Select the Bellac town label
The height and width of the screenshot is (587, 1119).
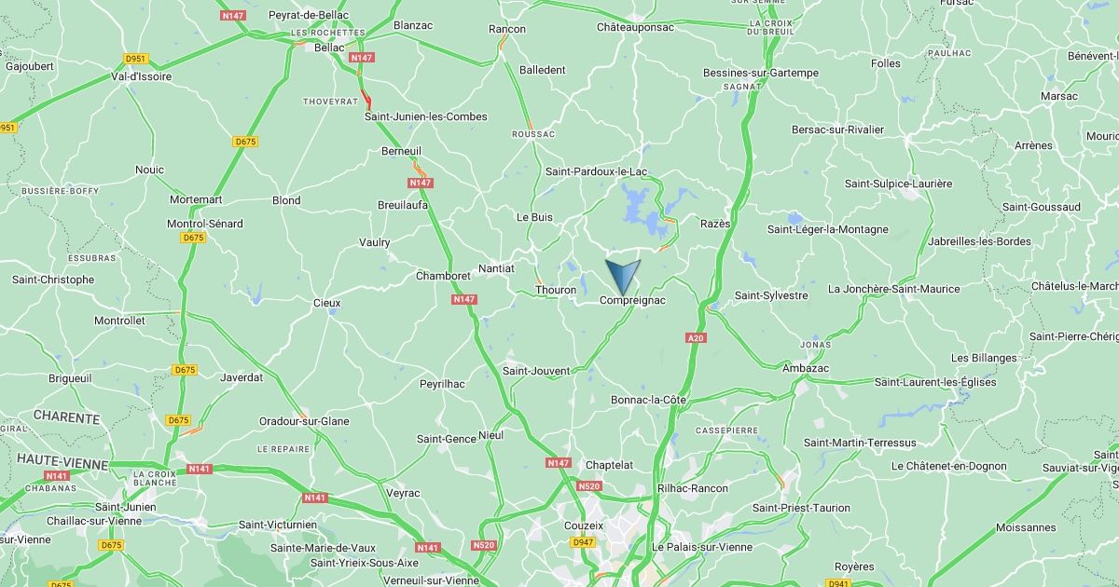pos(330,48)
